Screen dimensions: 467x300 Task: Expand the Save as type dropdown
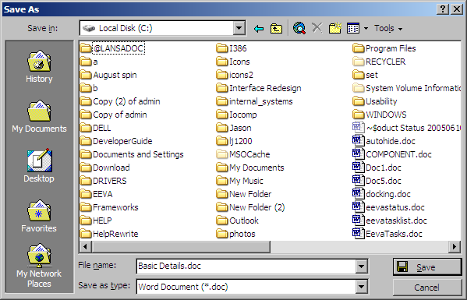click(x=361, y=287)
